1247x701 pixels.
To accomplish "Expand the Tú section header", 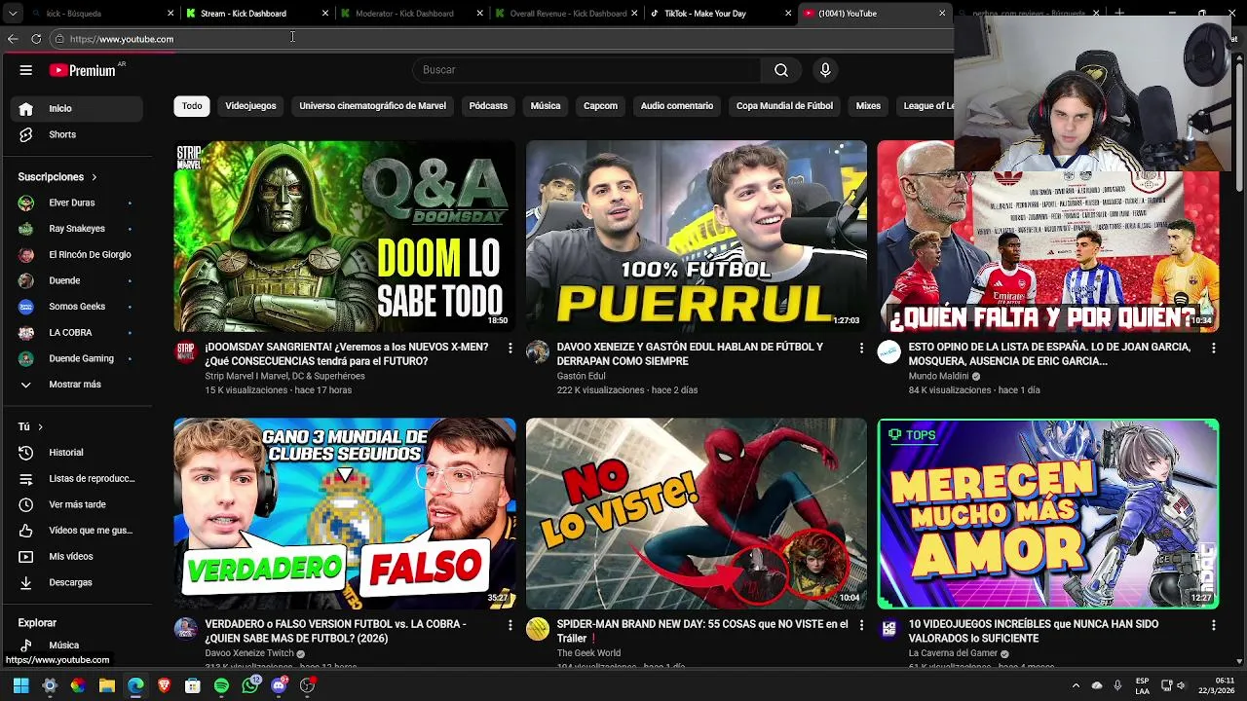I will tap(30, 426).
